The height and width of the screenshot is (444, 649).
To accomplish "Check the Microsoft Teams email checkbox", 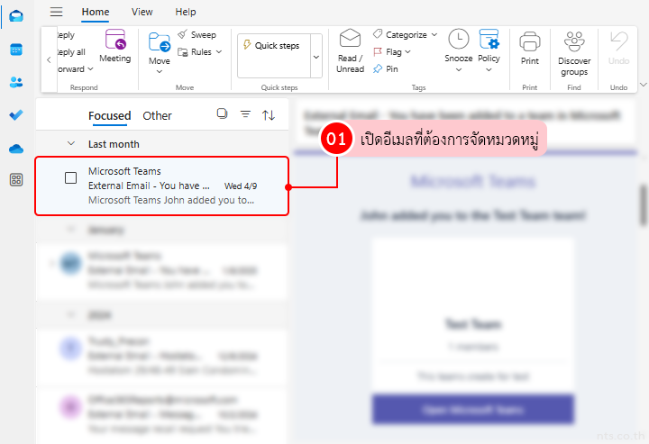I will (x=71, y=177).
